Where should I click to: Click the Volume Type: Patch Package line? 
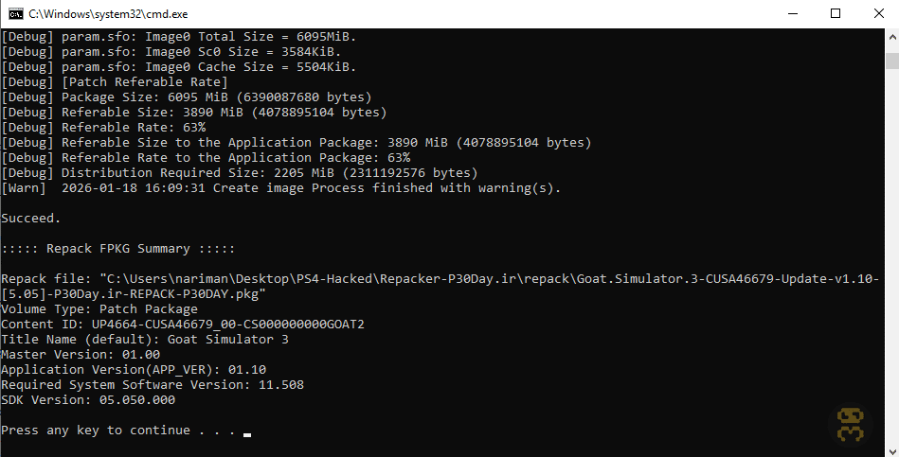pos(99,308)
